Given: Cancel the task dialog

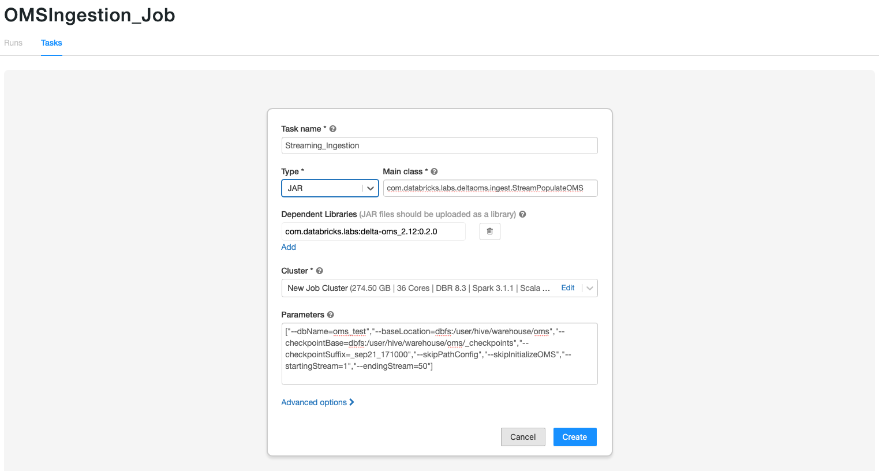Looking at the screenshot, I should pyautogui.click(x=523, y=437).
